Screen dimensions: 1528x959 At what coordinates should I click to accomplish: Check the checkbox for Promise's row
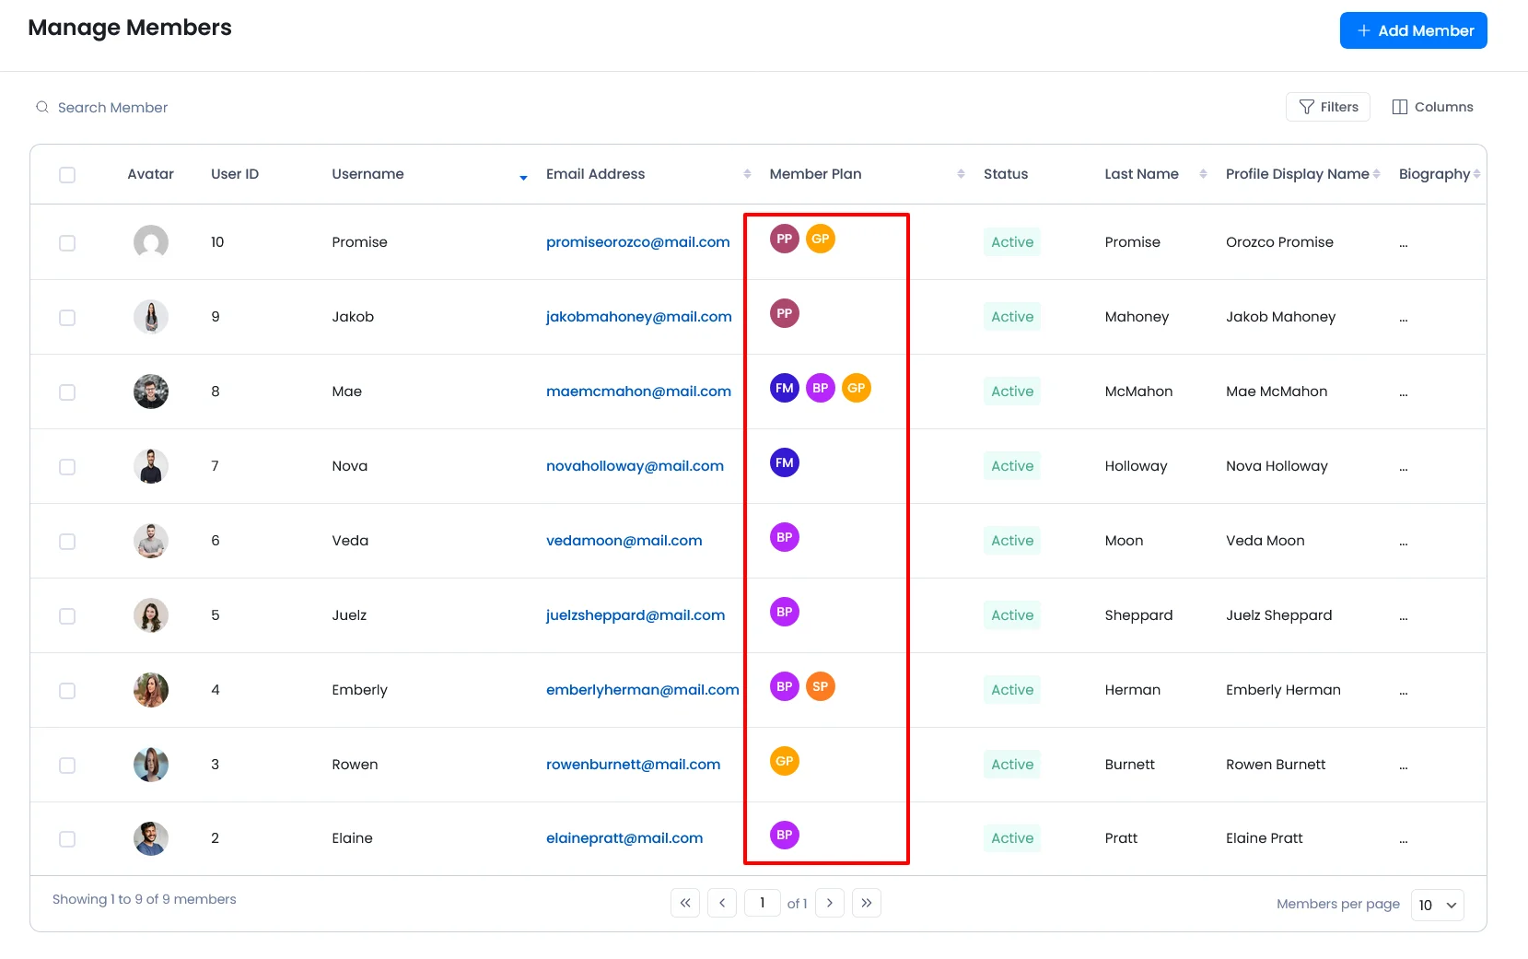click(67, 243)
